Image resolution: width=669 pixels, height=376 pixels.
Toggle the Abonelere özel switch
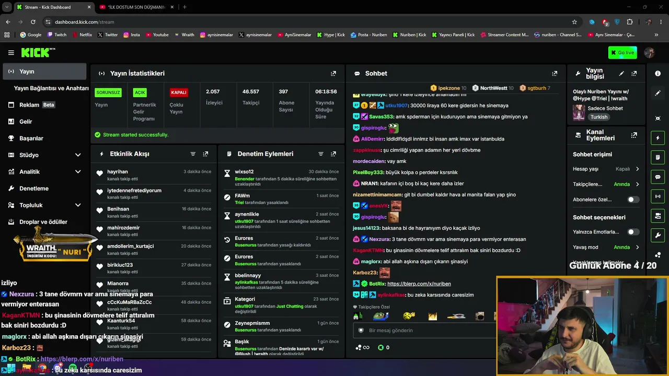[633, 199]
